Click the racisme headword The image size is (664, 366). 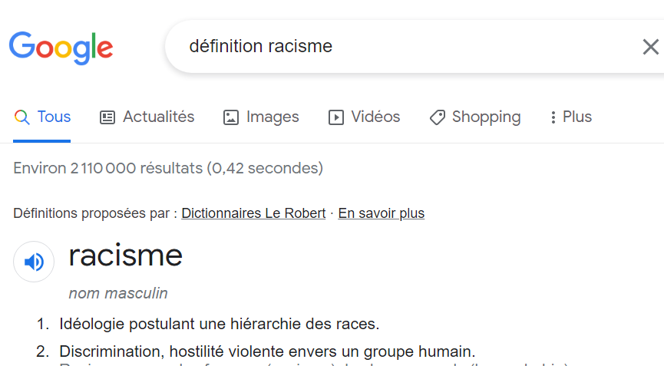(x=125, y=255)
